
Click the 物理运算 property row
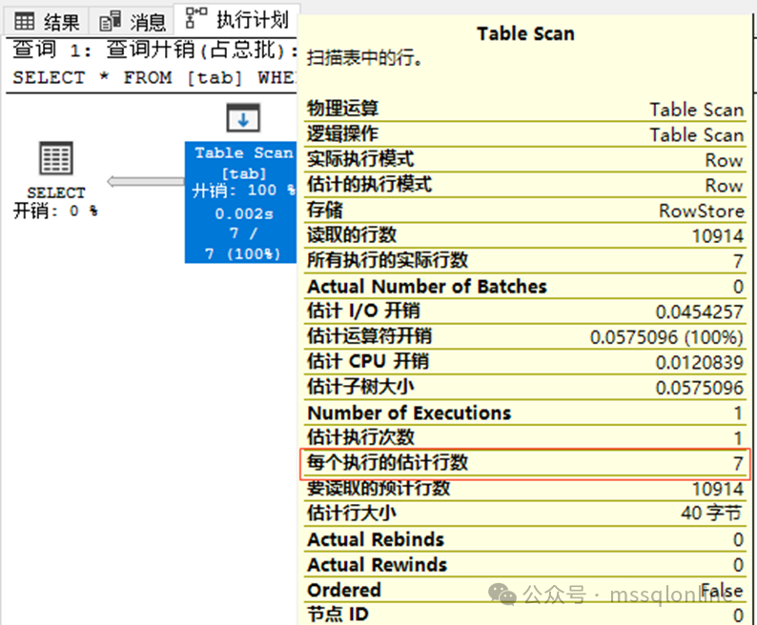click(x=526, y=110)
